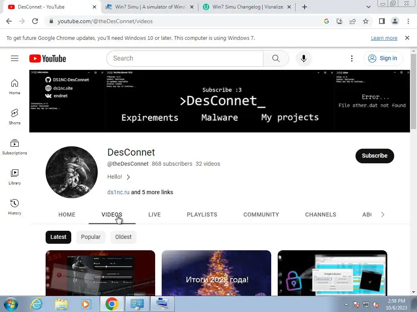Select the Latest sort chip
The width and height of the screenshot is (417, 312).
(x=58, y=237)
